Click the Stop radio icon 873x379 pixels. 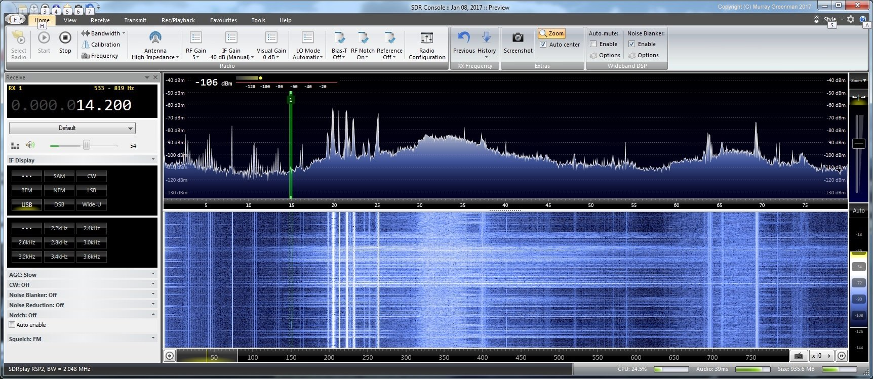click(65, 38)
